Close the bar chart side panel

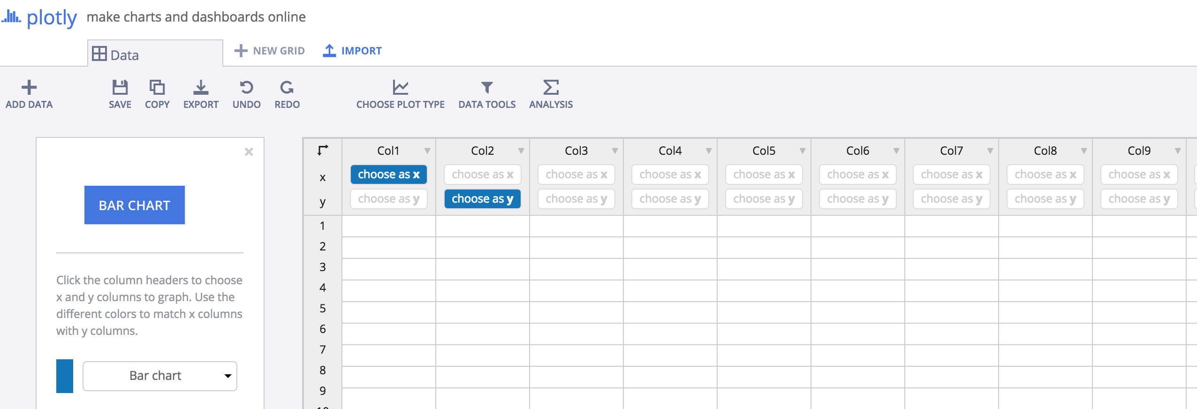[x=249, y=151]
